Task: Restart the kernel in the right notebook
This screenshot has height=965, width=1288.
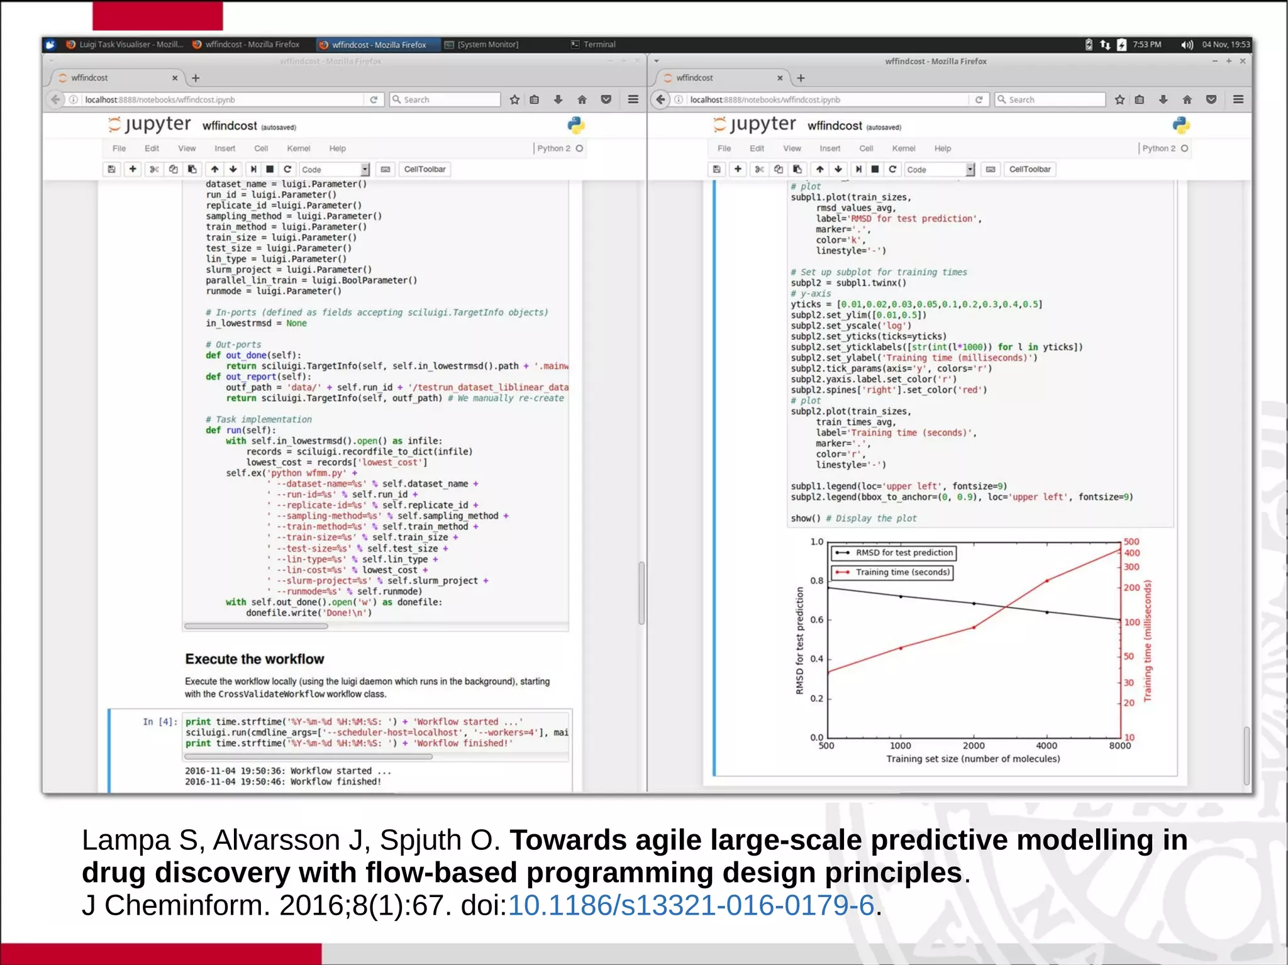Action: [892, 169]
